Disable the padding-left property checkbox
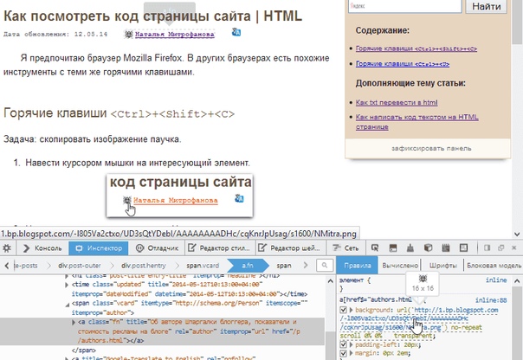This screenshot has width=523, height=360. tap(343, 344)
